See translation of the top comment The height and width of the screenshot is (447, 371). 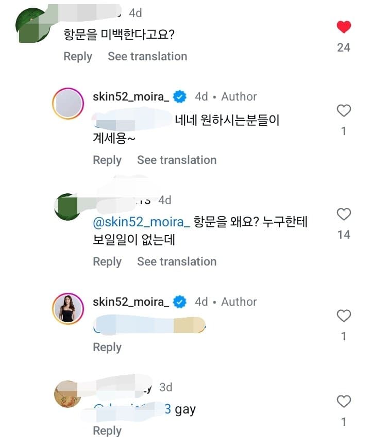(x=147, y=56)
